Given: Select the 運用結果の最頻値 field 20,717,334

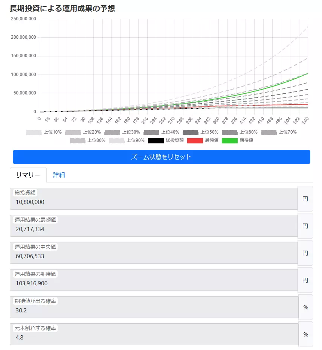Looking at the screenshot, I should pyautogui.click(x=154, y=226).
